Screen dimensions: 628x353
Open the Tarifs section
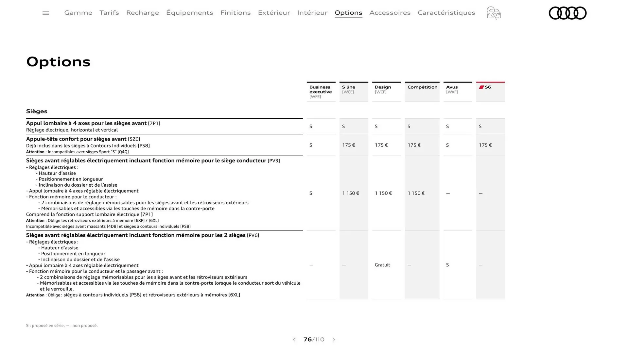[x=109, y=13]
